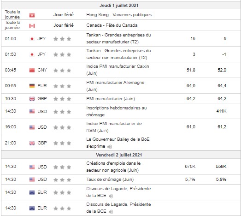Open Tankan Grandes entreprises secteur manufacturier event
Image resolution: width=241 pixels, height=216 pixels.
pyautogui.click(x=118, y=38)
